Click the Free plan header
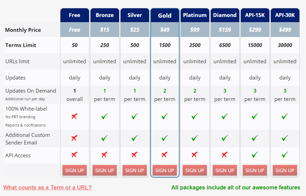 (75, 15)
